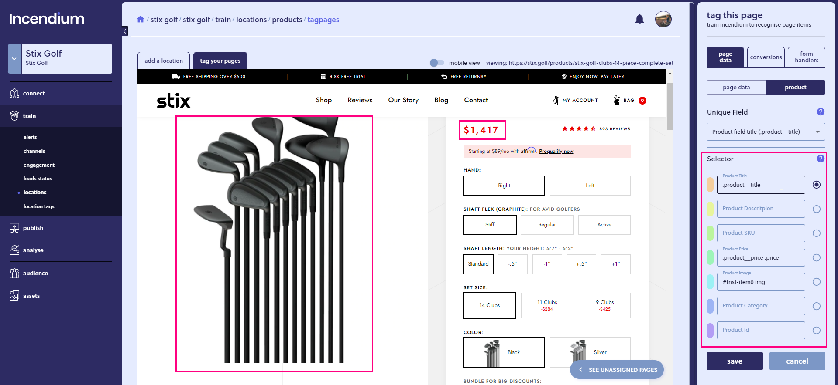Image resolution: width=838 pixels, height=385 pixels.
Task: Click the products breadcrumb link
Action: click(x=287, y=20)
